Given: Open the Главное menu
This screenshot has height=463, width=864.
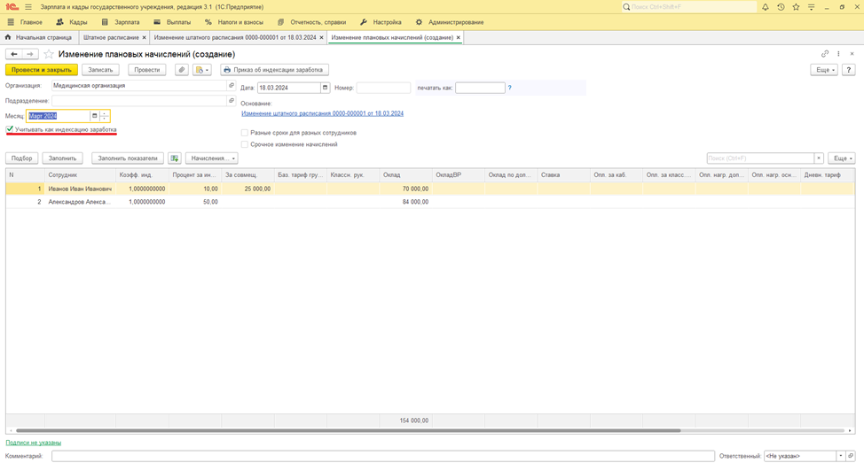Looking at the screenshot, I should [x=26, y=22].
